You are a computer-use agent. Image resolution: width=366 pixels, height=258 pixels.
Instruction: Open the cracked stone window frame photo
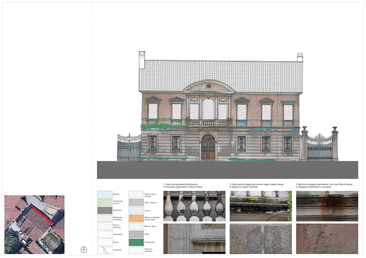click(194, 238)
